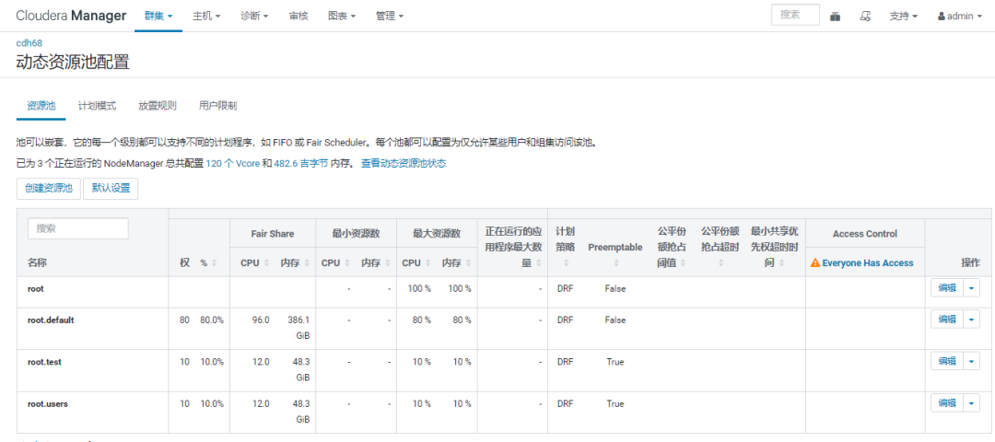Focus the top 搜索 search box

[x=795, y=16]
